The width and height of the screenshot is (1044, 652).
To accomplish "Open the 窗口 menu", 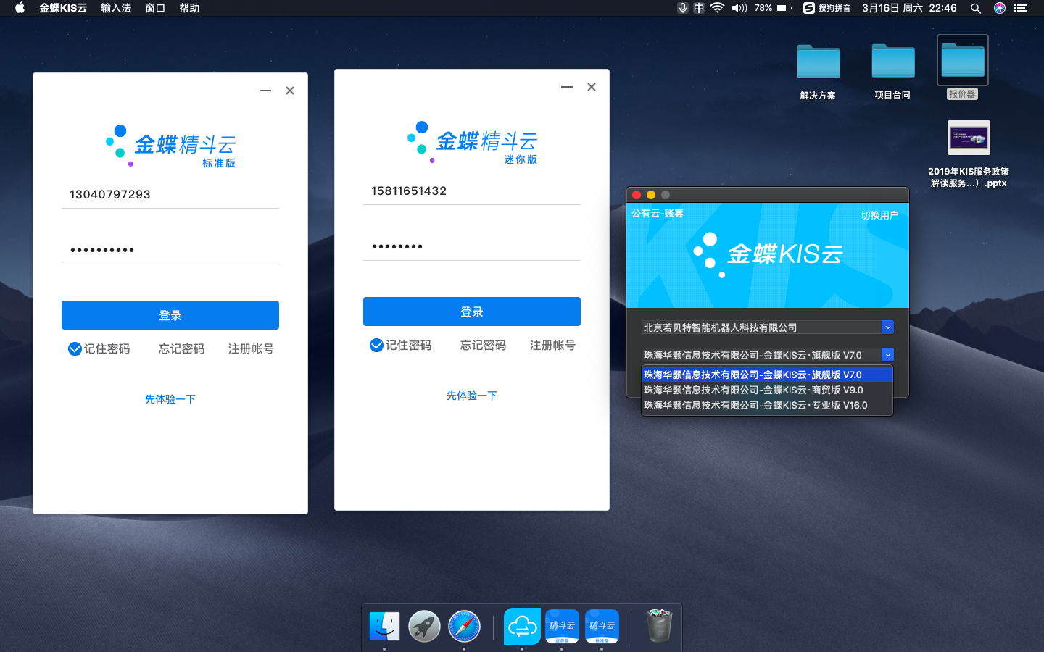I will tap(155, 8).
